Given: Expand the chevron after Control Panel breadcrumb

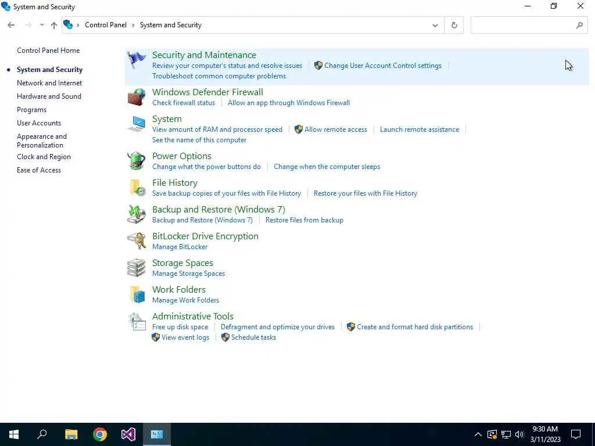Looking at the screenshot, I should pos(133,25).
